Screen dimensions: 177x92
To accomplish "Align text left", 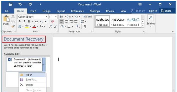I will point(62,21).
